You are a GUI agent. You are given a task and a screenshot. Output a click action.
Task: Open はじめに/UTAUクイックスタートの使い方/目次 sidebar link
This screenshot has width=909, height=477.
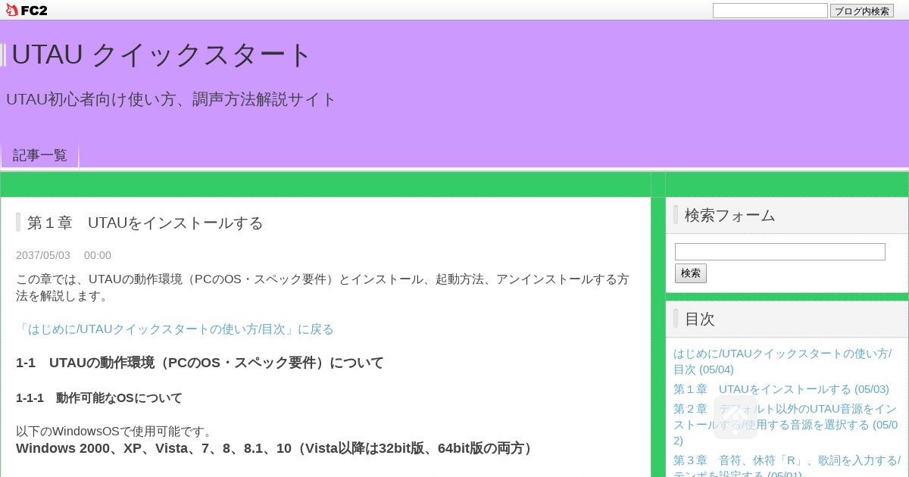coord(782,361)
